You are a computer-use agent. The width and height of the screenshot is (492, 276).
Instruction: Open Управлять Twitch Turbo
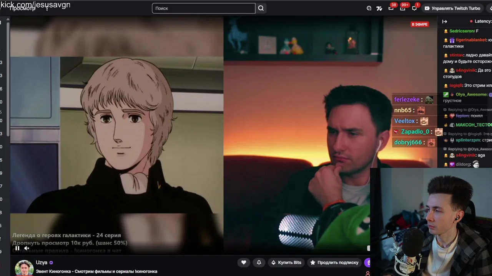pyautogui.click(x=452, y=8)
